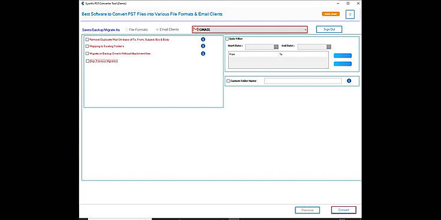441x220 pixels.
Task: Minimize the PST Converter window
Action: pyautogui.click(x=338, y=4)
